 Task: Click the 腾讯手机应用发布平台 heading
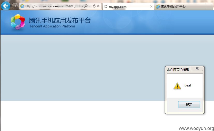(60, 20)
